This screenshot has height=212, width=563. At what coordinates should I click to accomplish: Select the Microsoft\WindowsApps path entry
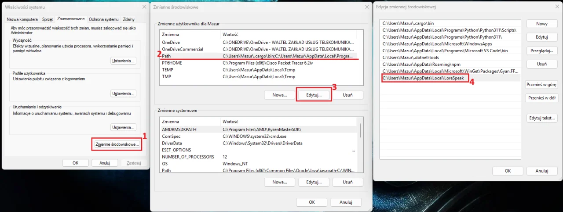point(450,44)
